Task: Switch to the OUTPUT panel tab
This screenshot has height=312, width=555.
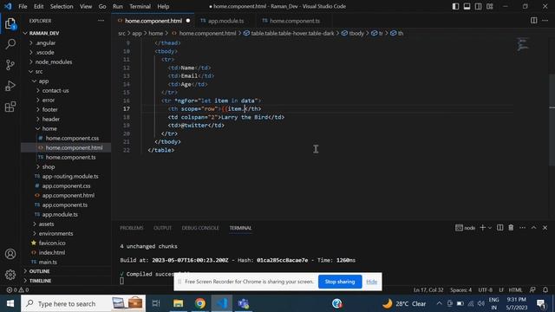Action: (162, 228)
